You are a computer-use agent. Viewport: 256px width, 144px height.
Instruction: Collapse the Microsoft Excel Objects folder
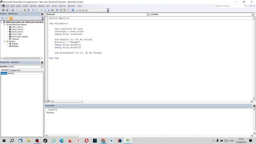click(4, 25)
